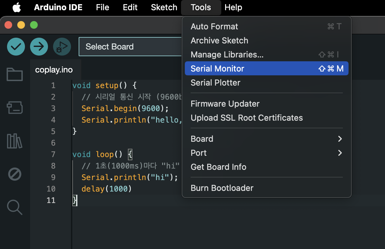Open the Debug sidebar icon
The height and width of the screenshot is (249, 385).
(15, 174)
